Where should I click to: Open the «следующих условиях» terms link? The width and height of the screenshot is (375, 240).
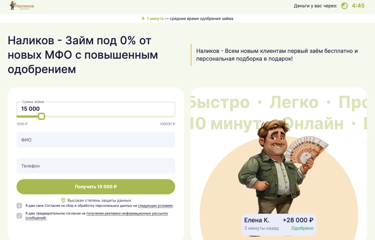coord(155,206)
